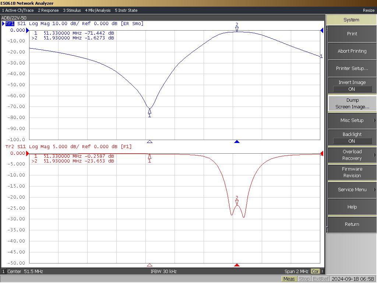Select the Tr1 active trace label
This screenshot has width=377, height=283.
coord(10,24)
